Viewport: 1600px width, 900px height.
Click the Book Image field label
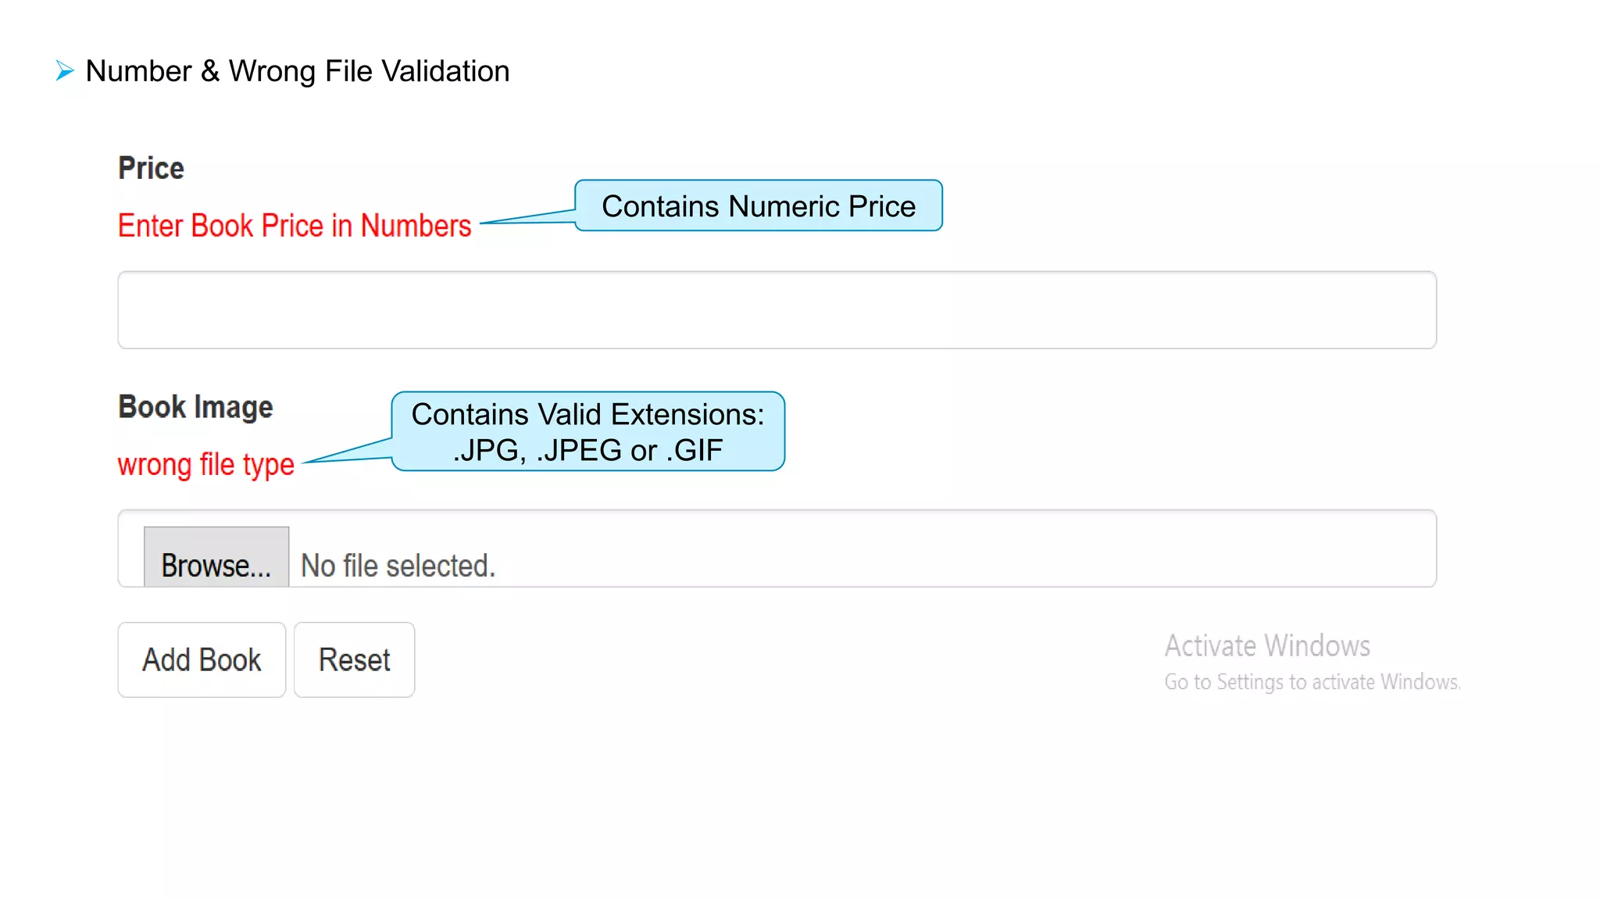[195, 407]
